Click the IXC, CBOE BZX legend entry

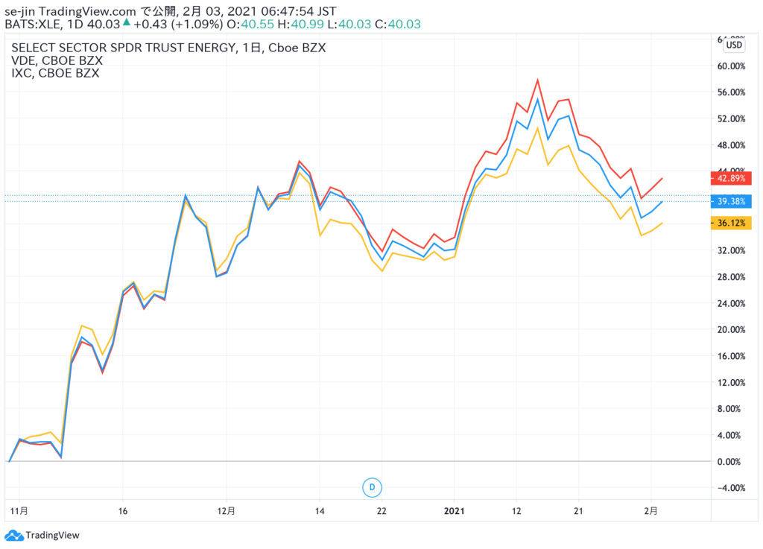click(55, 74)
